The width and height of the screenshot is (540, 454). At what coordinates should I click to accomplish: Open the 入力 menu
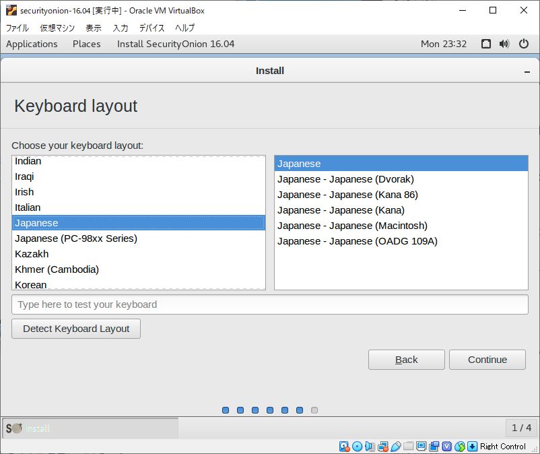121,28
